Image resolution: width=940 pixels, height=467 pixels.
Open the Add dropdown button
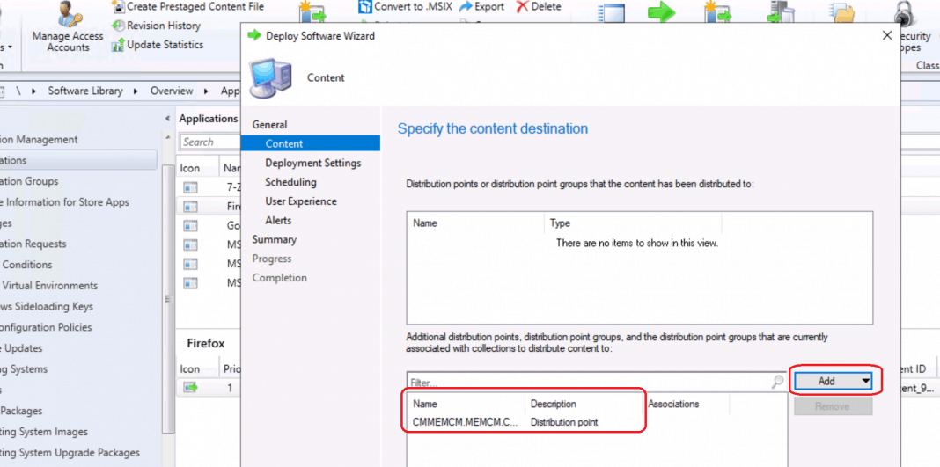tap(865, 381)
